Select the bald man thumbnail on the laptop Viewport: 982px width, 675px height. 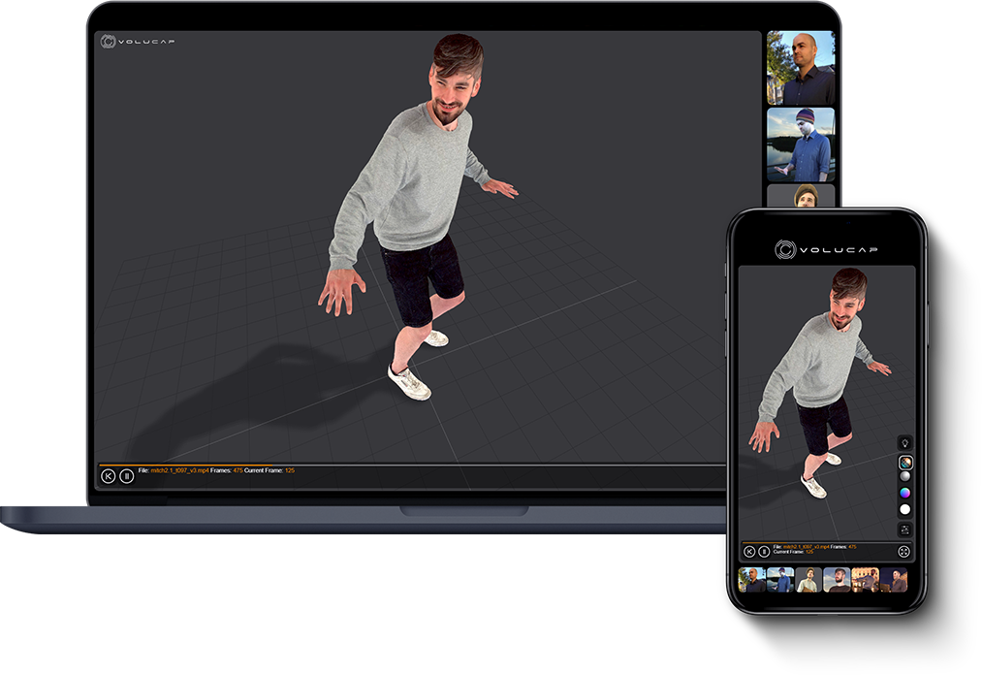[x=801, y=68]
